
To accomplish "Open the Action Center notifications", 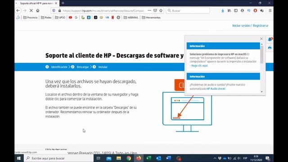I will point(267,158).
